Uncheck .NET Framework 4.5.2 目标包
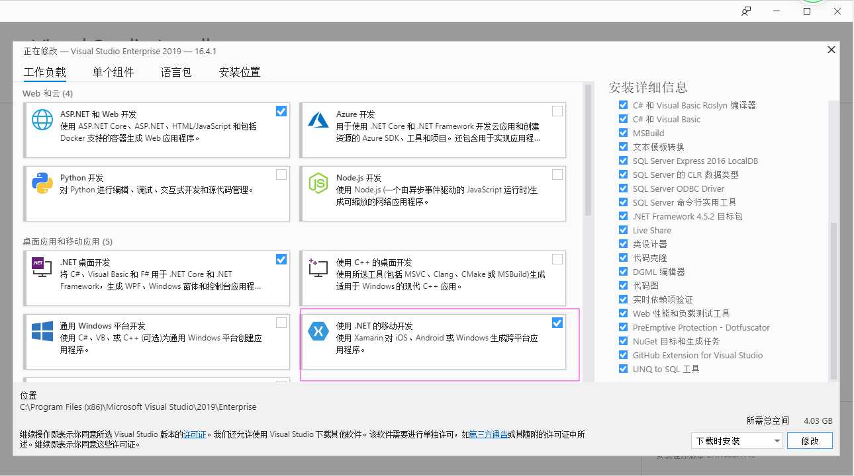854x476 pixels. click(623, 216)
